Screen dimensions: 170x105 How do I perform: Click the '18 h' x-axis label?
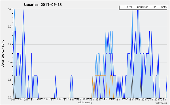(131, 100)
